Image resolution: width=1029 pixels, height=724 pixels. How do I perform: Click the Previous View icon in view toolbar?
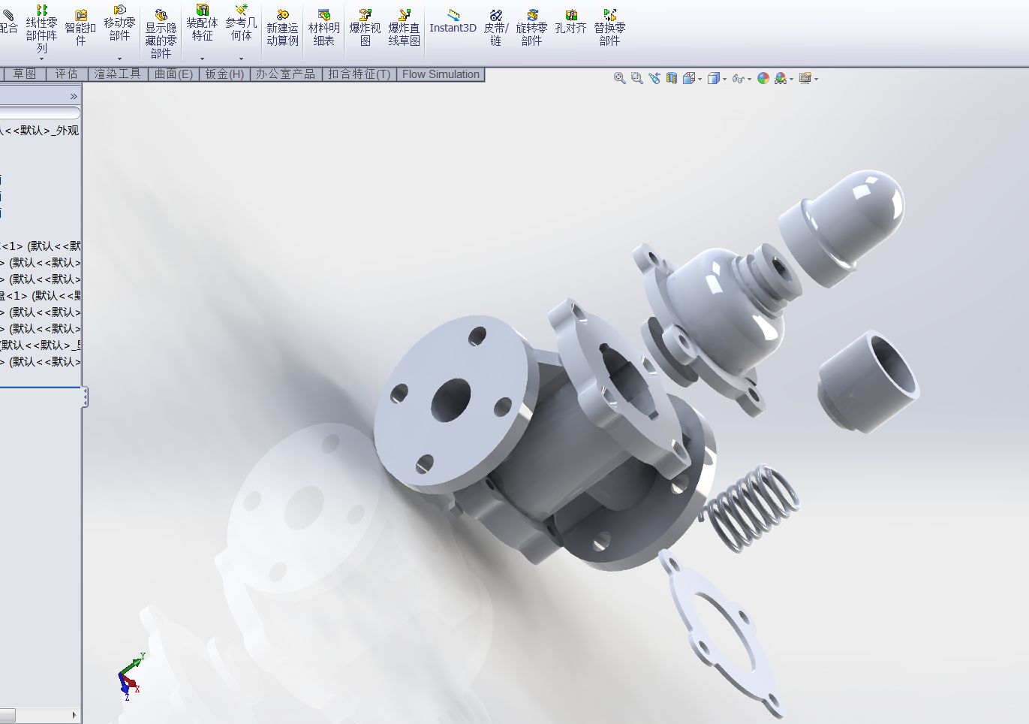point(654,78)
